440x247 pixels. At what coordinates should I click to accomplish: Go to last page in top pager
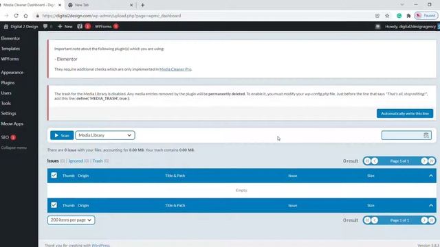click(x=432, y=161)
